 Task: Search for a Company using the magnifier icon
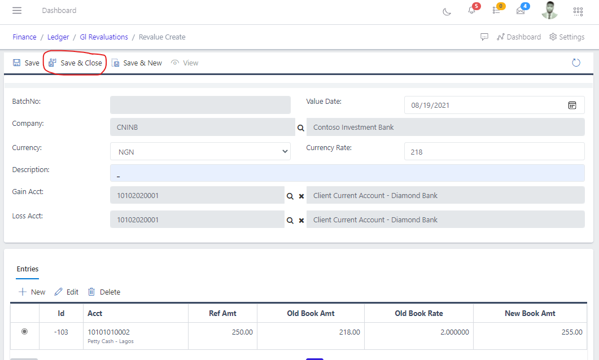pyautogui.click(x=300, y=127)
